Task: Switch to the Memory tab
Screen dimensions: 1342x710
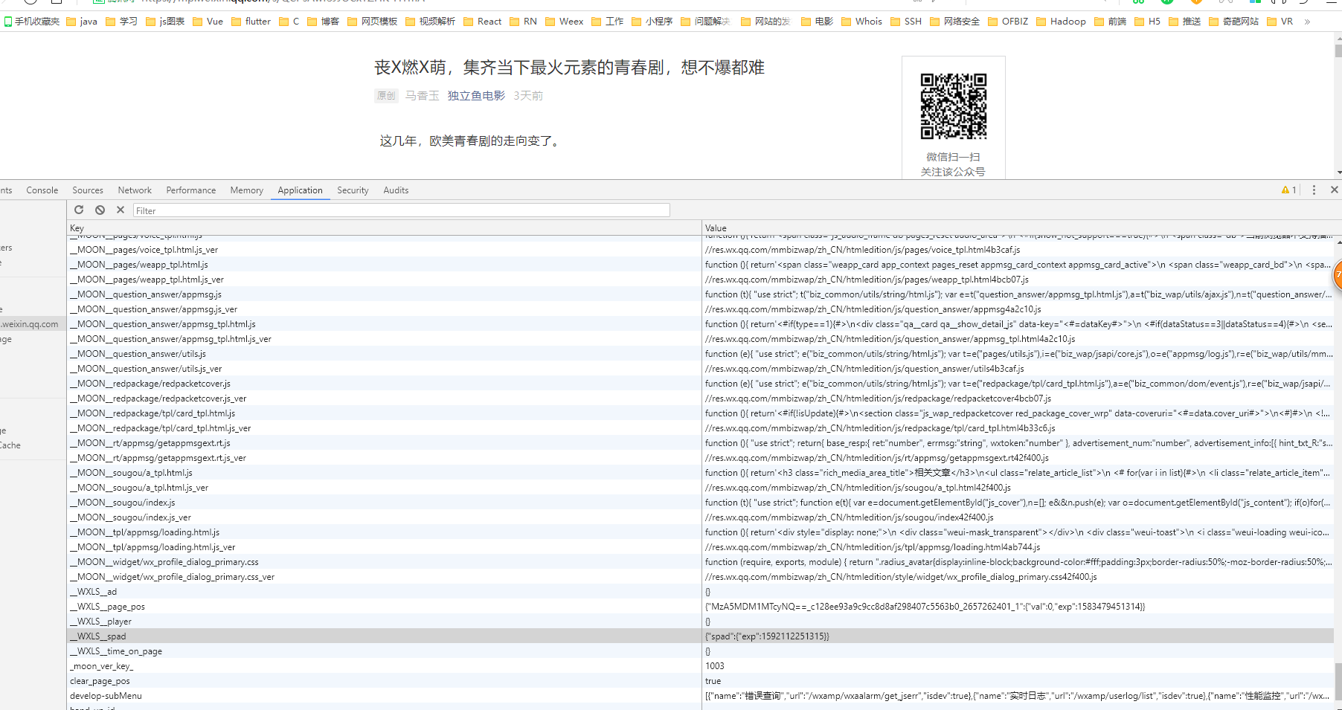Action: click(x=247, y=190)
